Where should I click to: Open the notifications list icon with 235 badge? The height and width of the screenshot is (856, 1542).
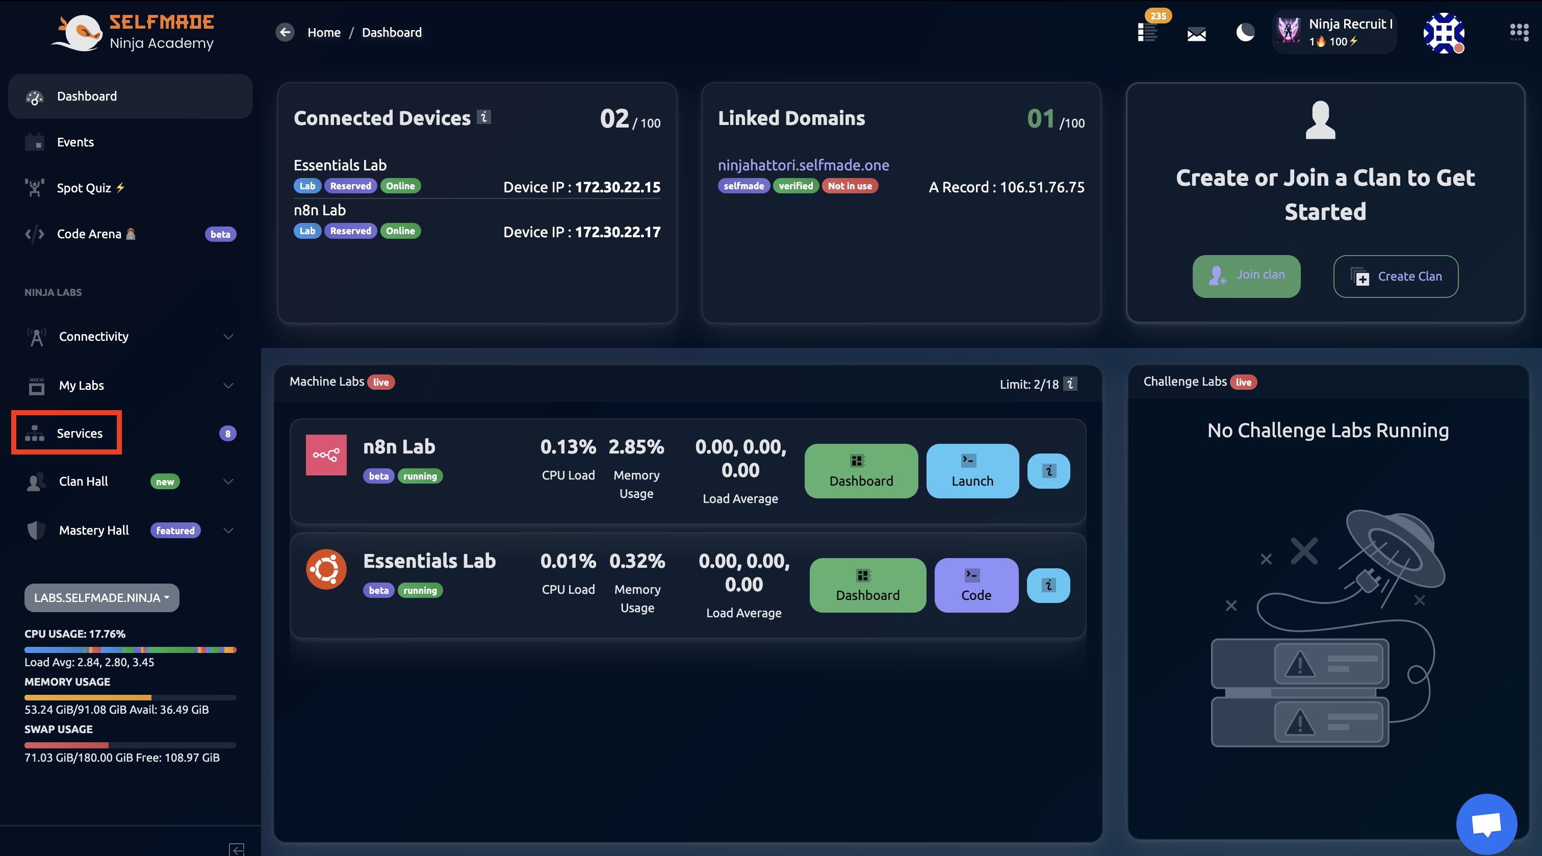tap(1147, 32)
